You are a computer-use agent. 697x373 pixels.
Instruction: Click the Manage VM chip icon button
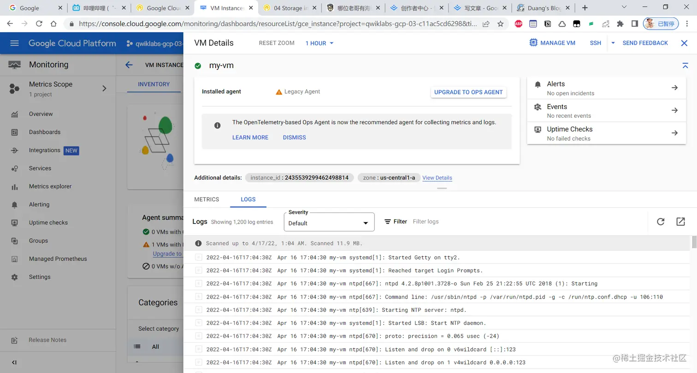click(552, 43)
